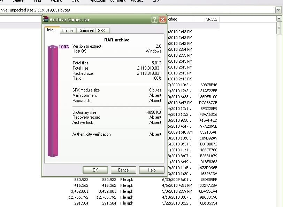Click the Authenticity verification label
Viewport: 283px width, 207px height.
point(92,134)
